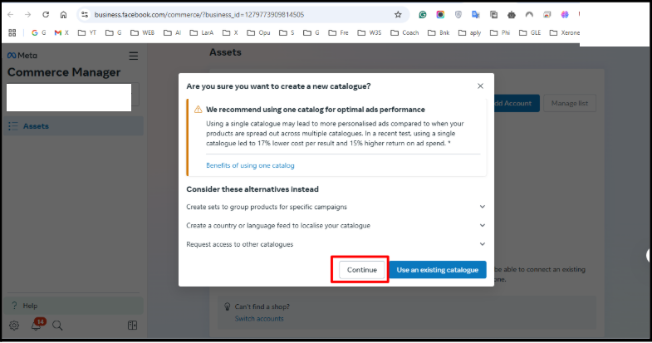Go to browser home page

[63, 14]
